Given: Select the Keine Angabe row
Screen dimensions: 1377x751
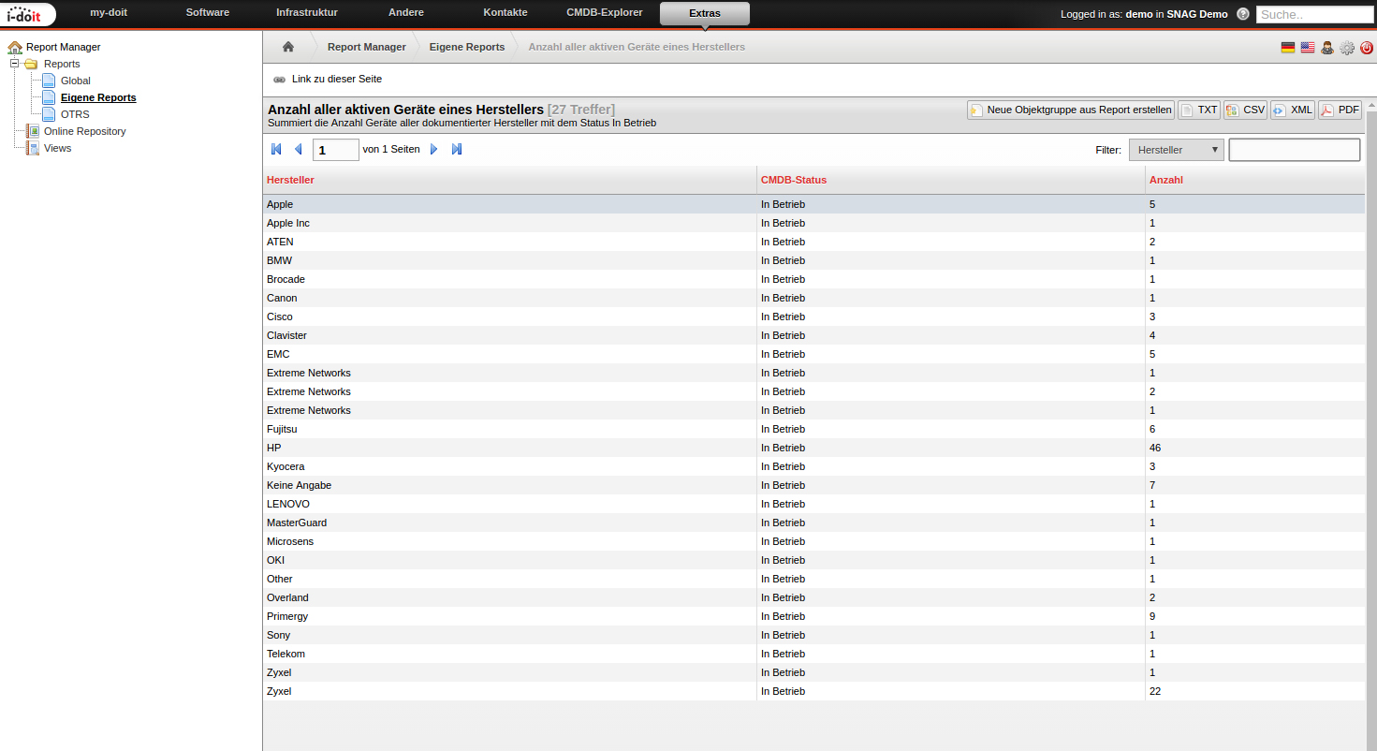Looking at the screenshot, I should [813, 485].
